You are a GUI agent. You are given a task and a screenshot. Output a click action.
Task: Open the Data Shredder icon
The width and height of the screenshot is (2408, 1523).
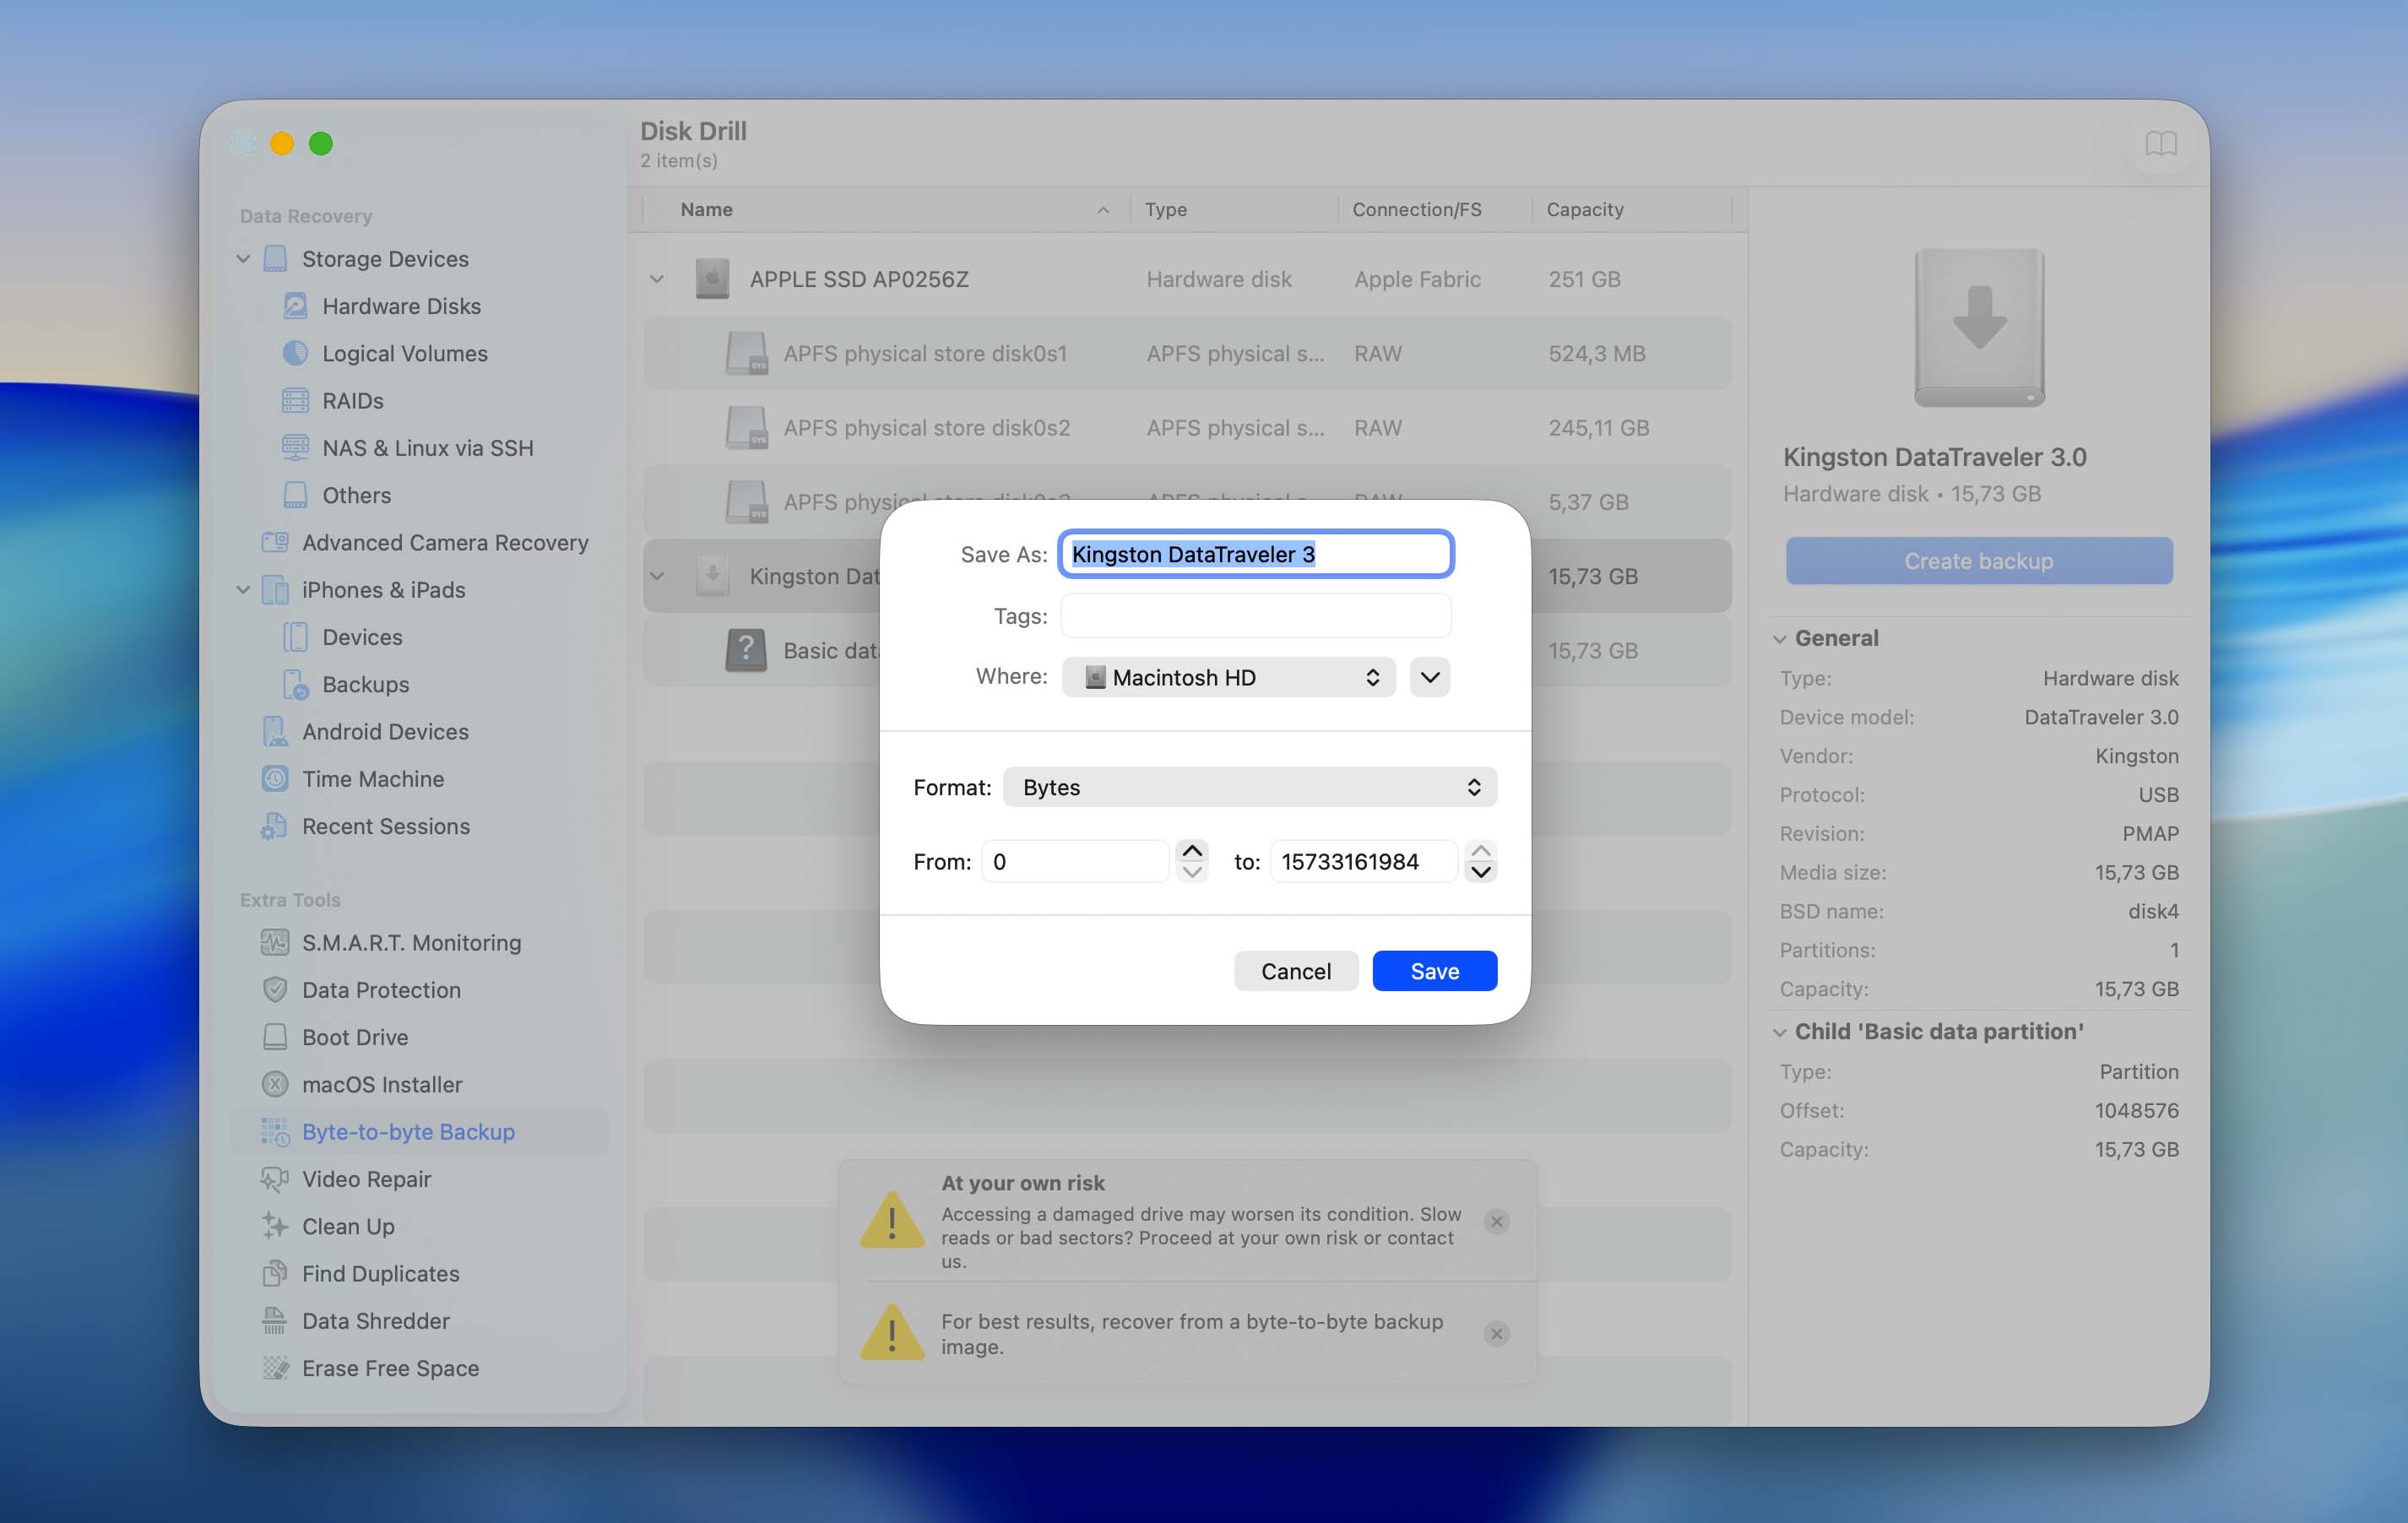click(x=275, y=1320)
